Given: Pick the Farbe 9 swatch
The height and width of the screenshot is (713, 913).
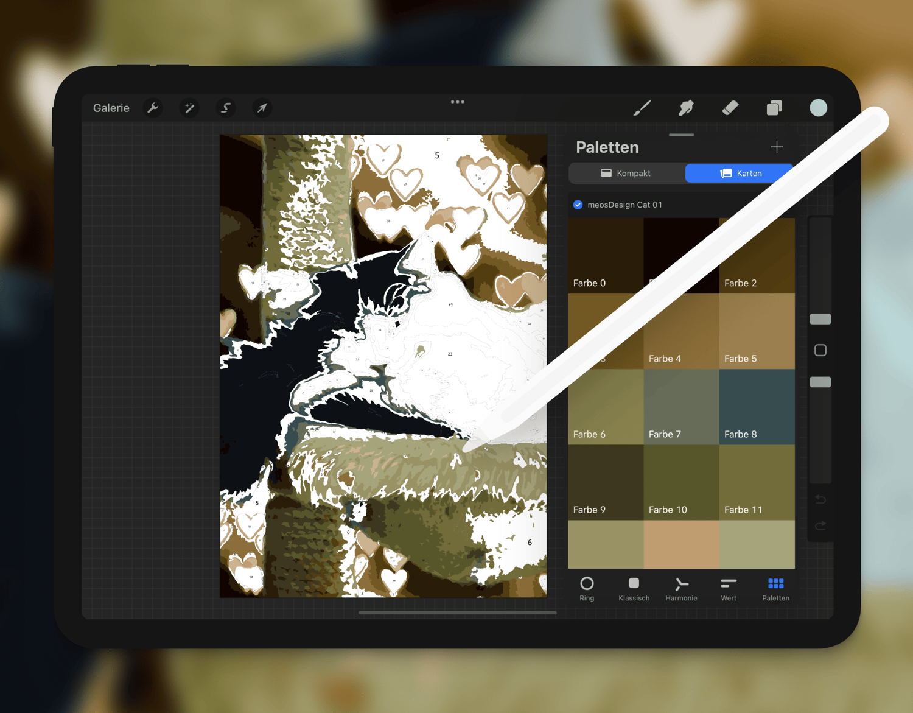Looking at the screenshot, I should pos(606,482).
